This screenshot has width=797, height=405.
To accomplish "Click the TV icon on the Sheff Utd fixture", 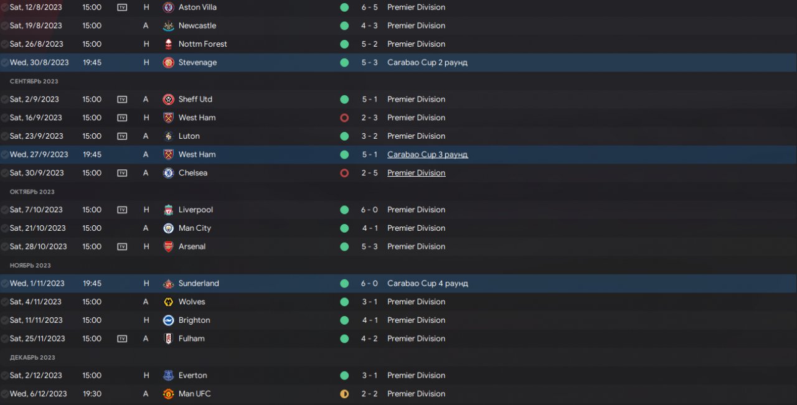I will [x=122, y=100].
